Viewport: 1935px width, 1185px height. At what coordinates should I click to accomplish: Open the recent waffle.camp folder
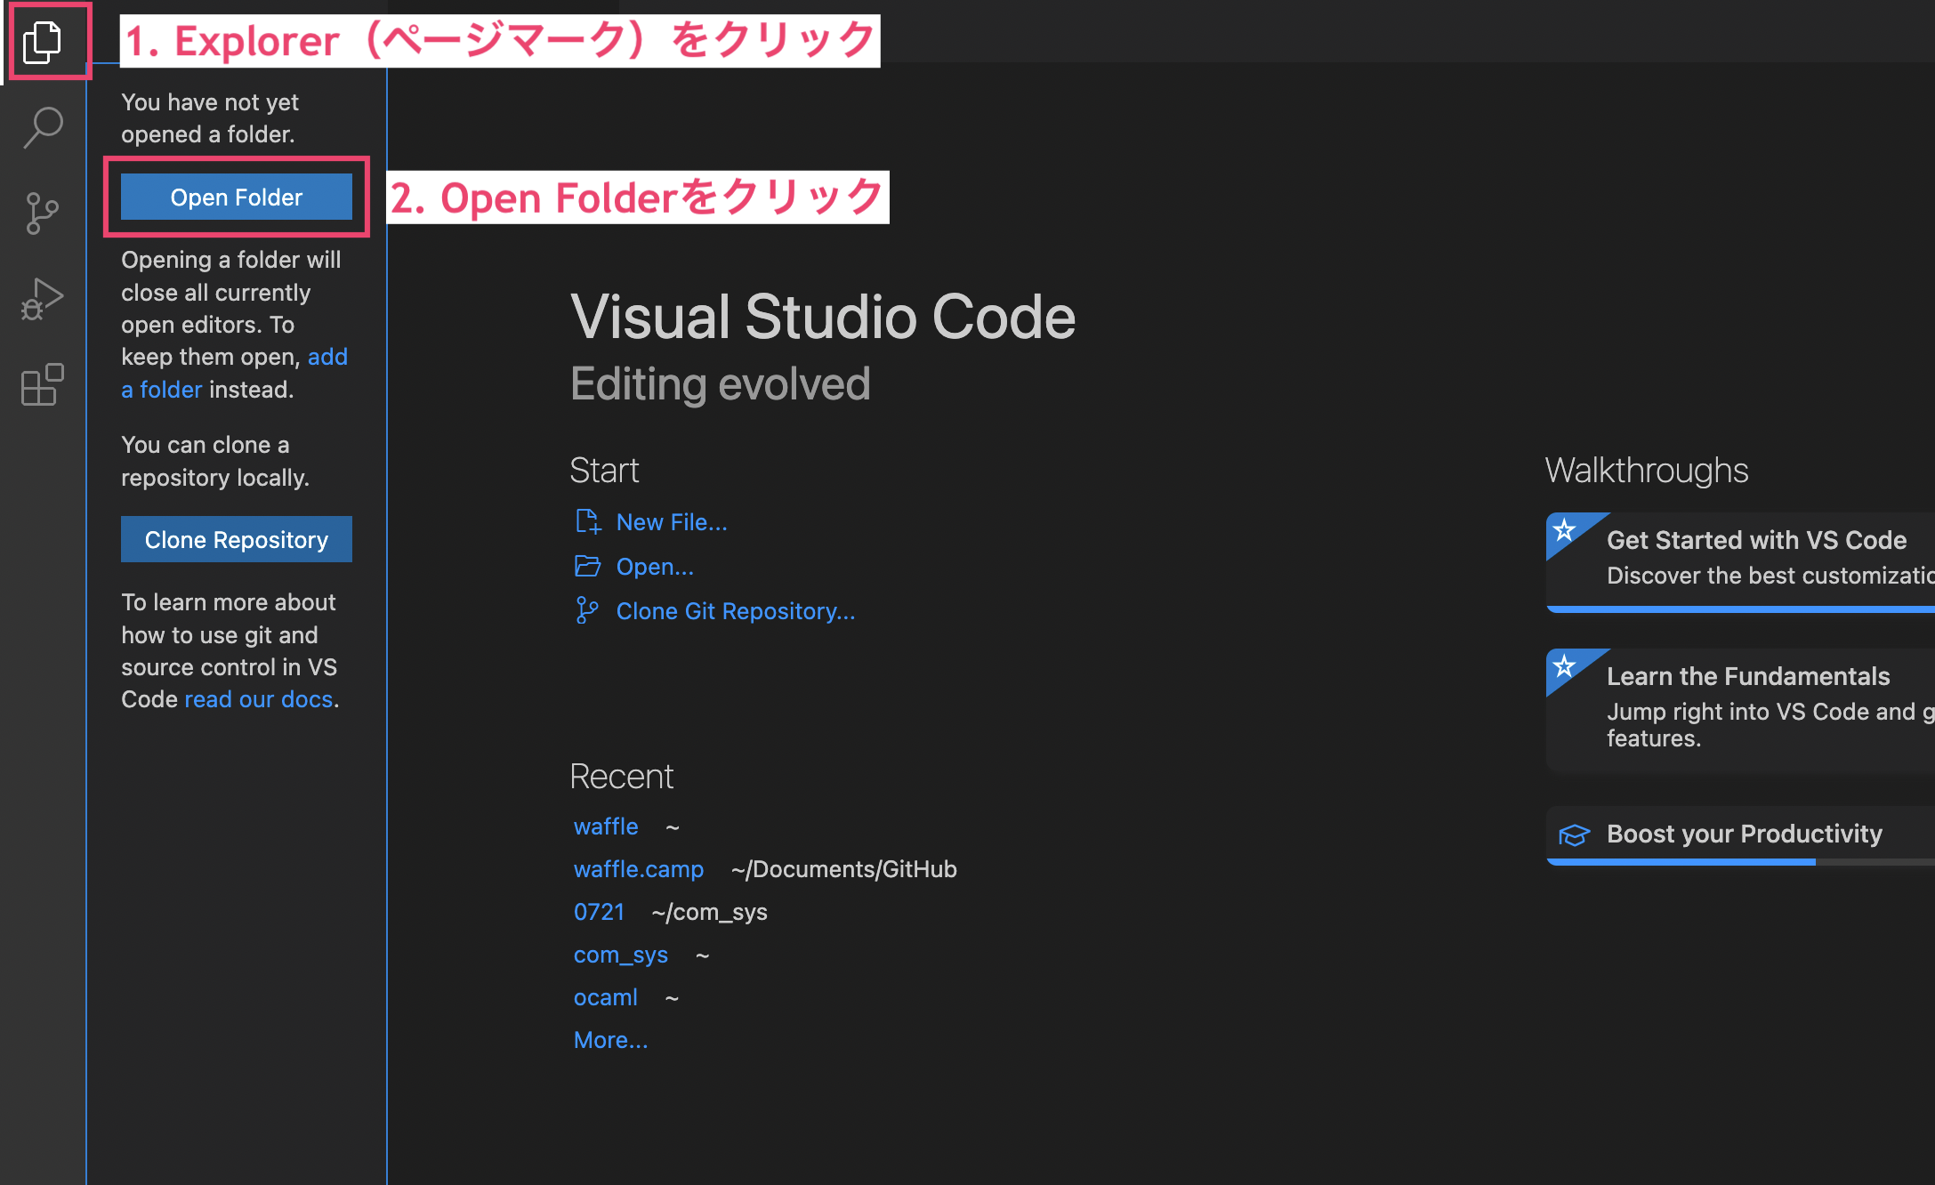tap(638, 869)
